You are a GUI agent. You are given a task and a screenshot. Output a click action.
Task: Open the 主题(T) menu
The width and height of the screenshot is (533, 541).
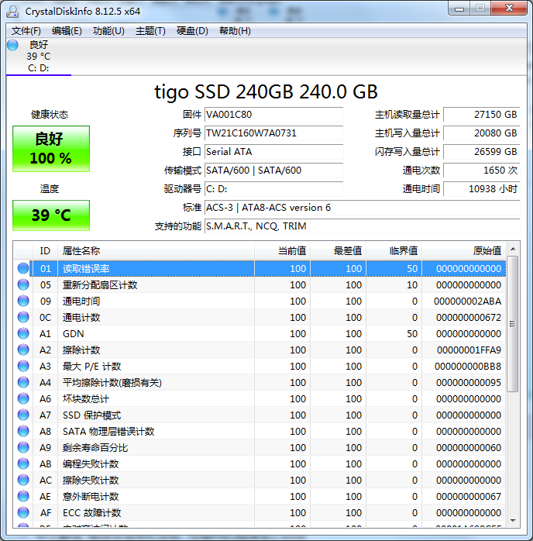pos(150,31)
